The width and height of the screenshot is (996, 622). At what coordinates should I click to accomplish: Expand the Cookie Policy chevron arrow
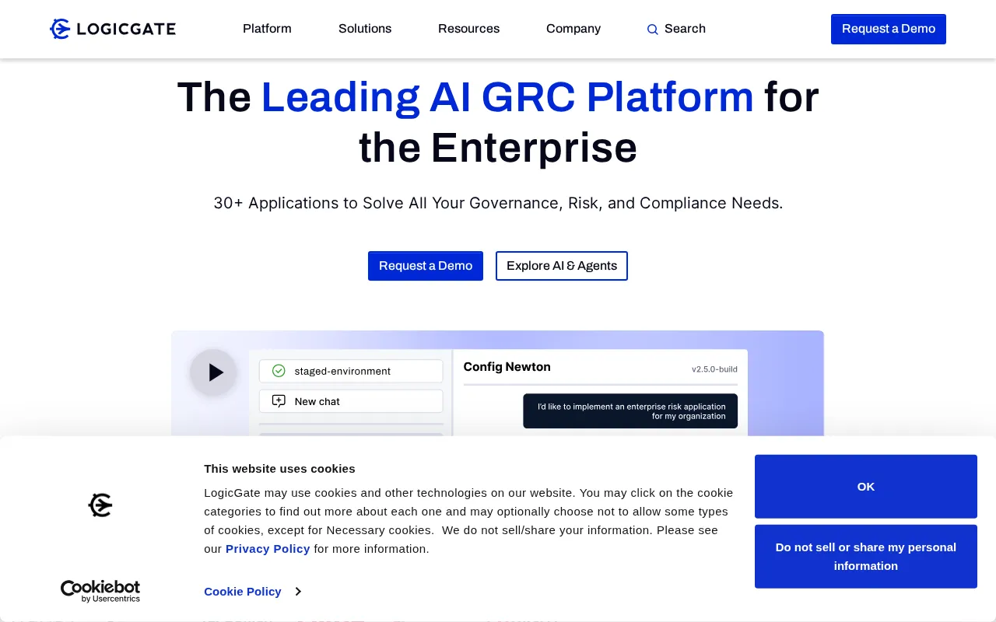298,592
